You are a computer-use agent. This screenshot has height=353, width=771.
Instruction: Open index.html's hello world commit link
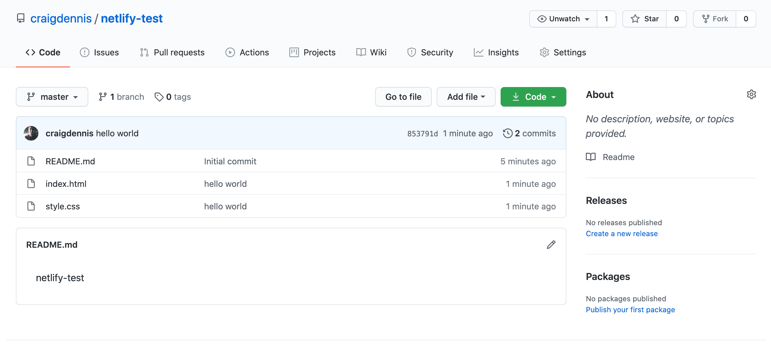point(225,184)
